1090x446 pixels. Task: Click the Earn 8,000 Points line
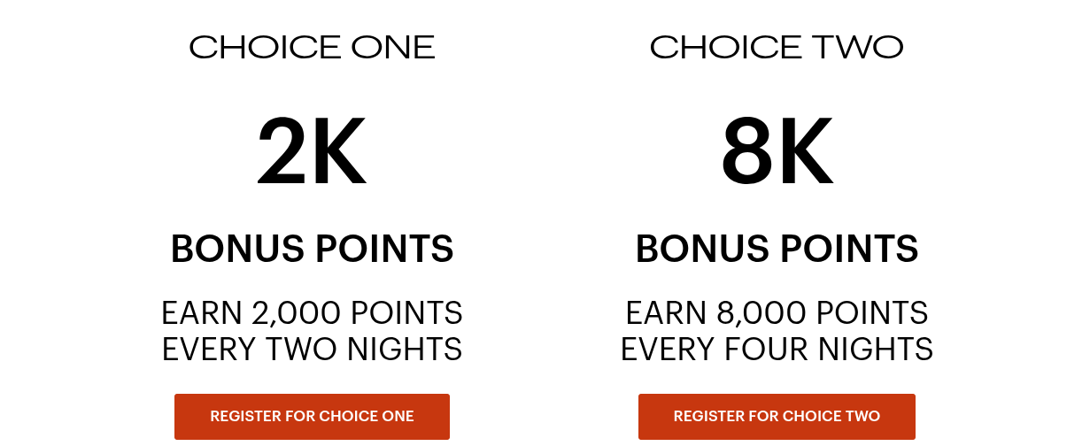click(777, 313)
